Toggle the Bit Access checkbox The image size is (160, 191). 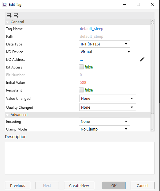[x=81, y=67]
